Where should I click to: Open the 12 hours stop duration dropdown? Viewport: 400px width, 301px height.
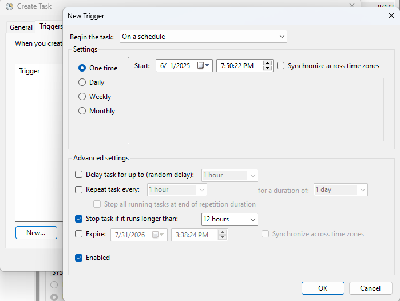coord(229,219)
